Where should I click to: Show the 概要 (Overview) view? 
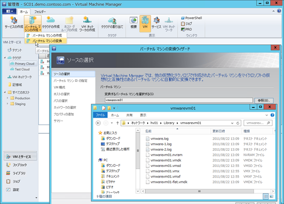133,23
